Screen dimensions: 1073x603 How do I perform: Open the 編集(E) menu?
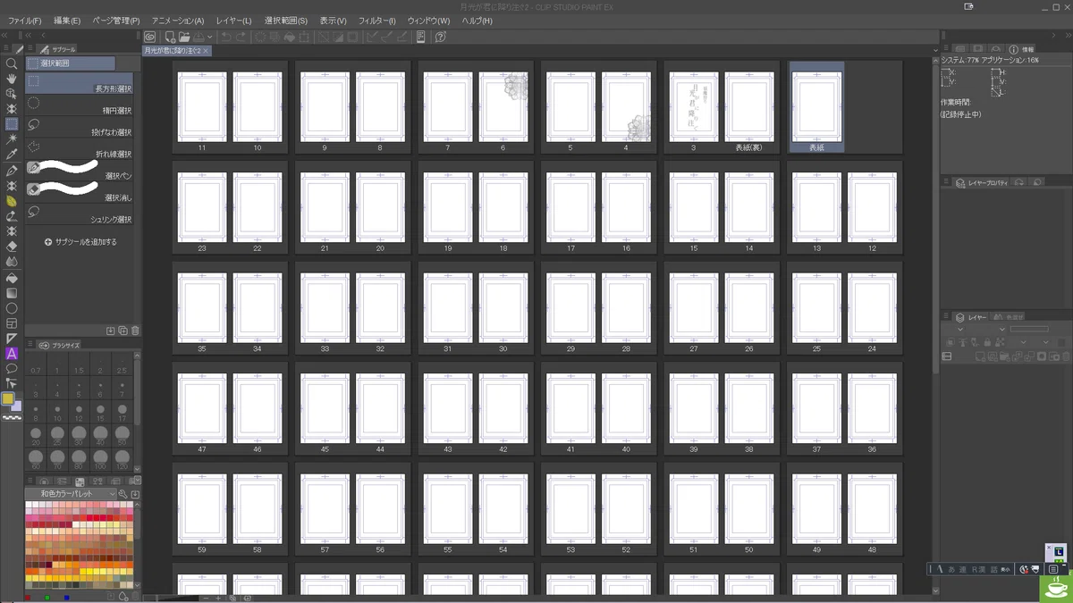(x=67, y=21)
